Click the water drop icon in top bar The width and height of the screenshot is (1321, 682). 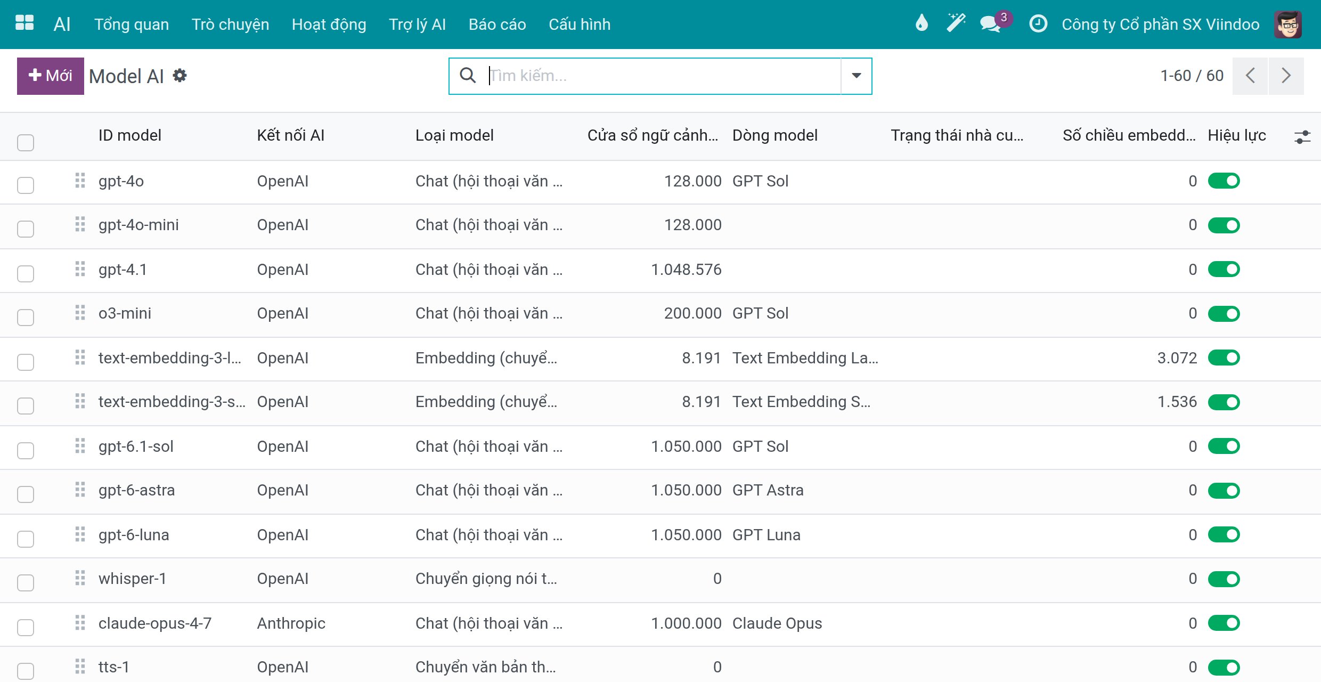pos(922,23)
